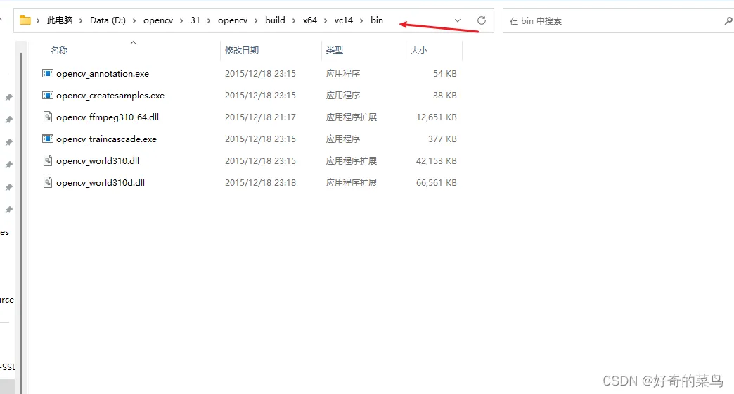Select the opencv_traincascade.exe file name
The width and height of the screenshot is (734, 394).
pyautogui.click(x=106, y=139)
